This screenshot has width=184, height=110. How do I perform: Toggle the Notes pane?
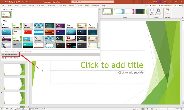click(136, 109)
